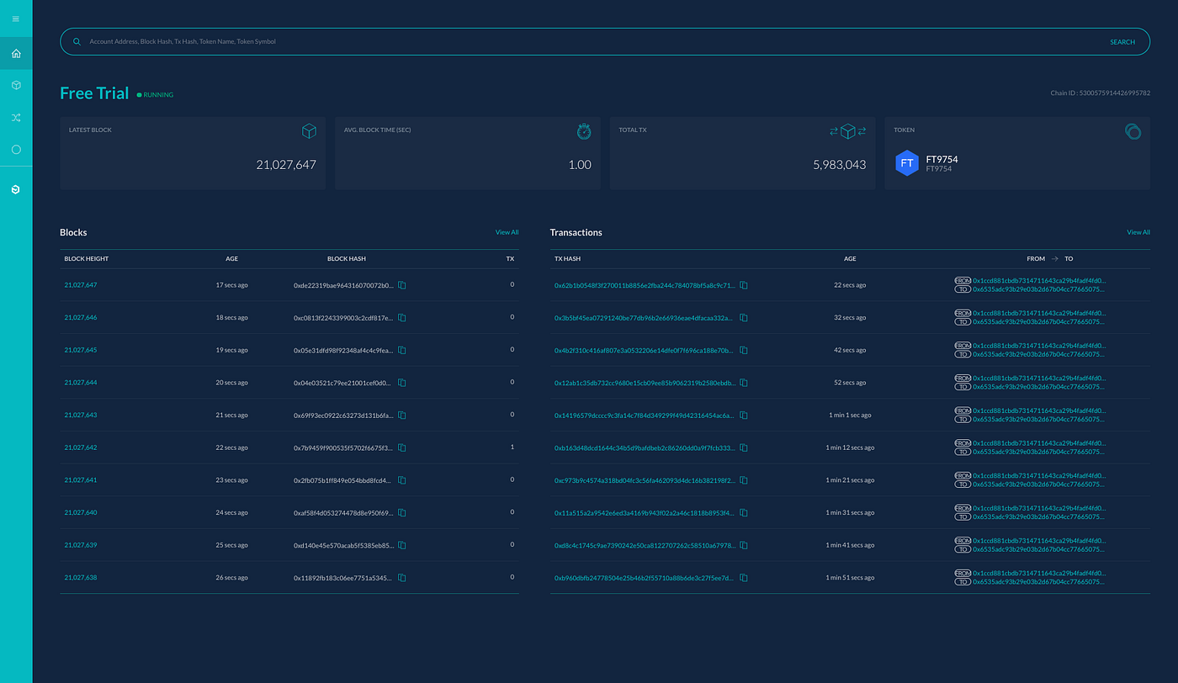The width and height of the screenshot is (1178, 683).
Task: Open block 21,027,641
Action: pyautogui.click(x=81, y=480)
